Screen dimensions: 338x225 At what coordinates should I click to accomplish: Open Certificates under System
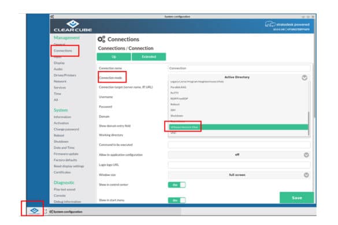(x=62, y=172)
